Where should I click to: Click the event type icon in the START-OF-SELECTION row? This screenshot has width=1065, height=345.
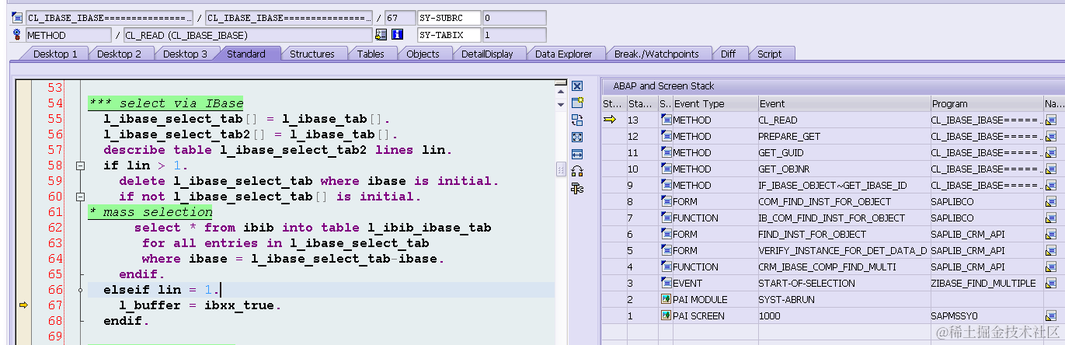pyautogui.click(x=666, y=283)
